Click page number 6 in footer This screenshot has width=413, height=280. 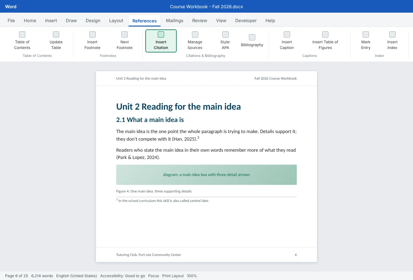tap(296, 255)
